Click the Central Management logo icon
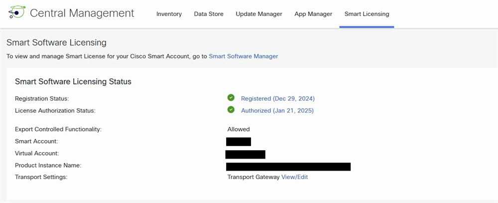This screenshot has height=203, width=498. (x=17, y=12)
